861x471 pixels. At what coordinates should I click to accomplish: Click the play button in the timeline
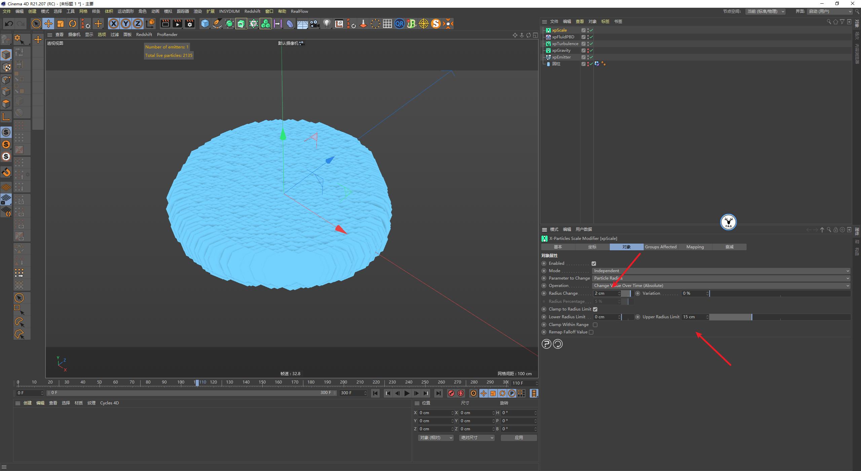click(x=407, y=393)
